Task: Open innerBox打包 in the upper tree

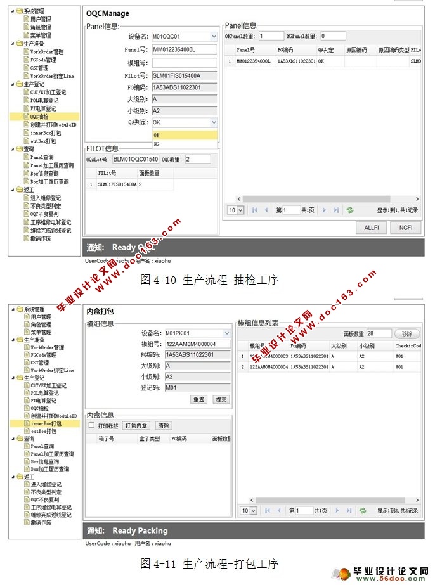Action: pos(46,133)
